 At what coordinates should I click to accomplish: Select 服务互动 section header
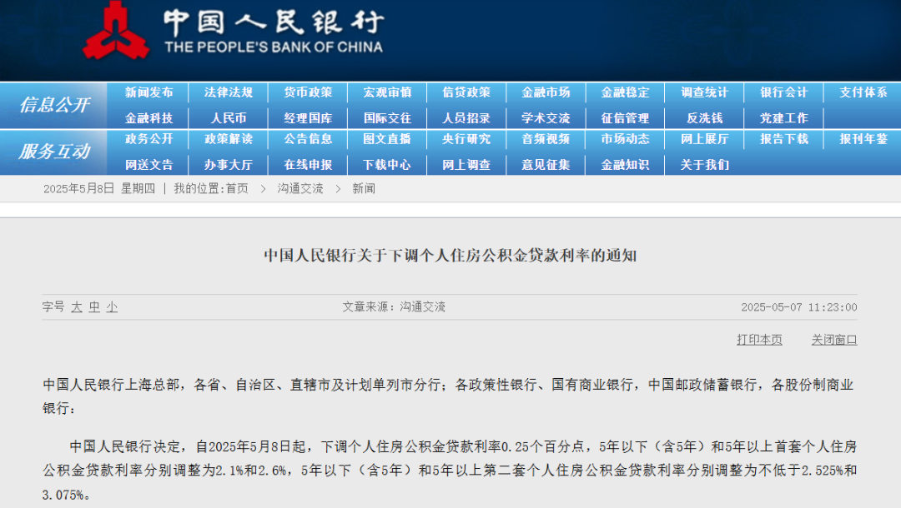(54, 152)
